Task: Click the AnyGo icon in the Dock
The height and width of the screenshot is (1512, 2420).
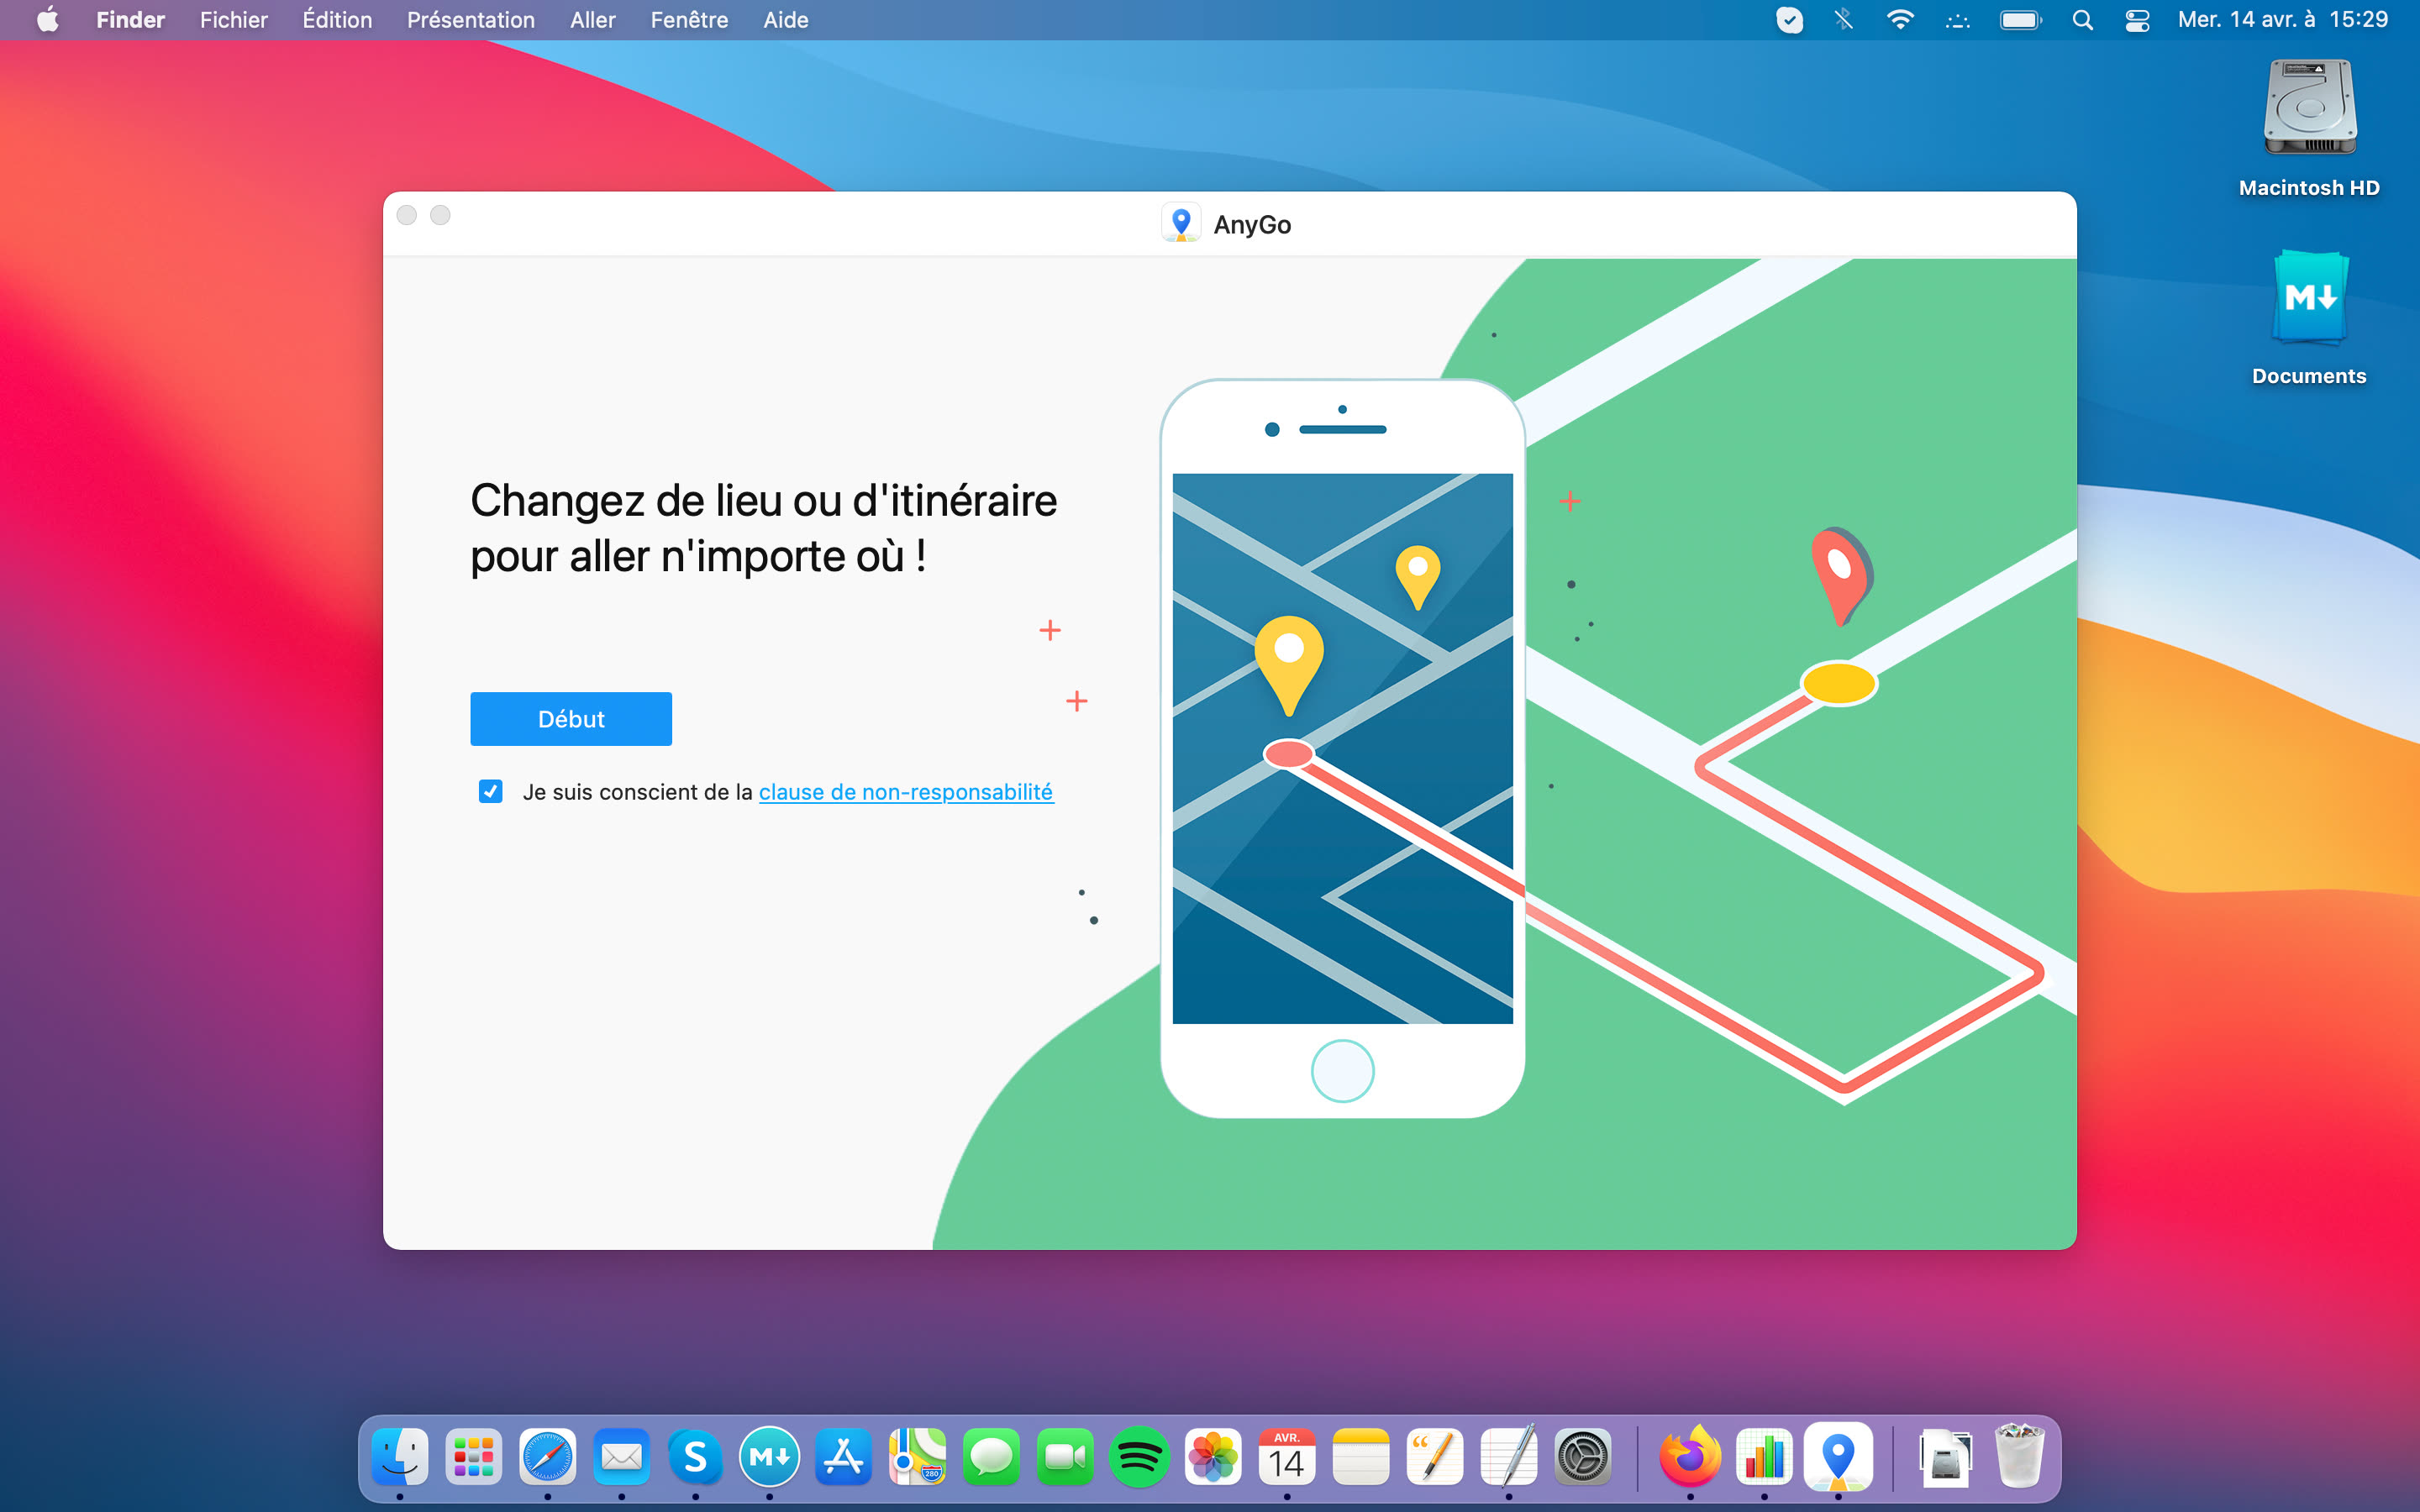Action: (x=1838, y=1457)
